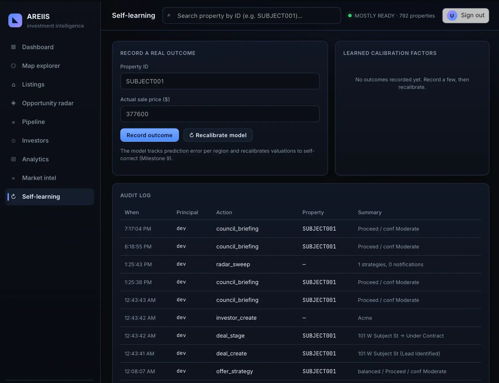499x383 pixels.
Task: Open the Listings section
Action: pos(49,84)
